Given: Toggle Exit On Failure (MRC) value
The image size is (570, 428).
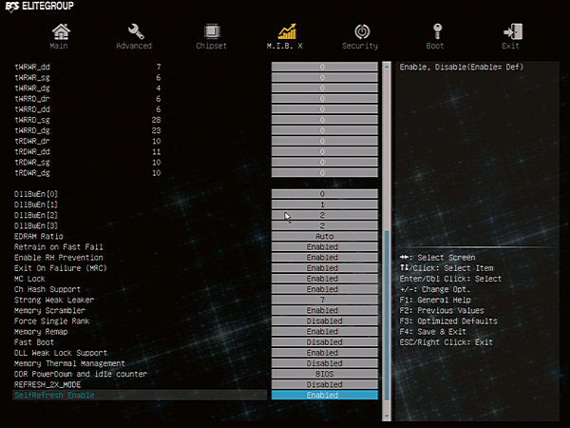Looking at the screenshot, I should 325,268.
